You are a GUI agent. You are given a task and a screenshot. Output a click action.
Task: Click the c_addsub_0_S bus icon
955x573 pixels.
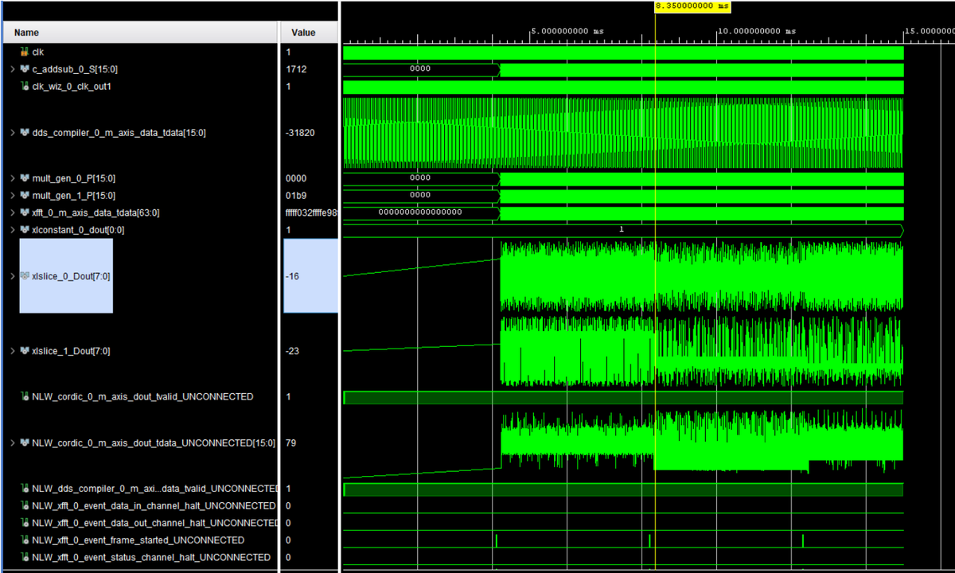25,69
